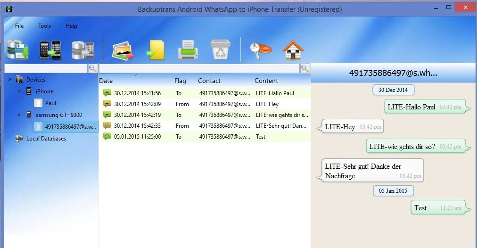Viewport: 477px width, 248px height.
Task: Click chat header 491735886497@s.wh...
Action: 393,73
